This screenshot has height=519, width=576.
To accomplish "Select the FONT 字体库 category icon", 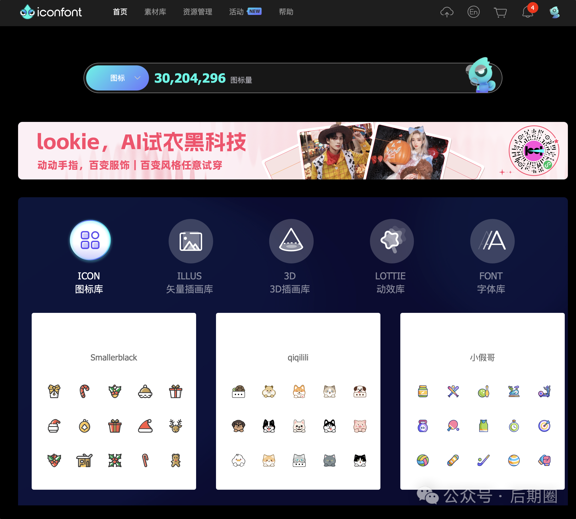I will pos(492,240).
